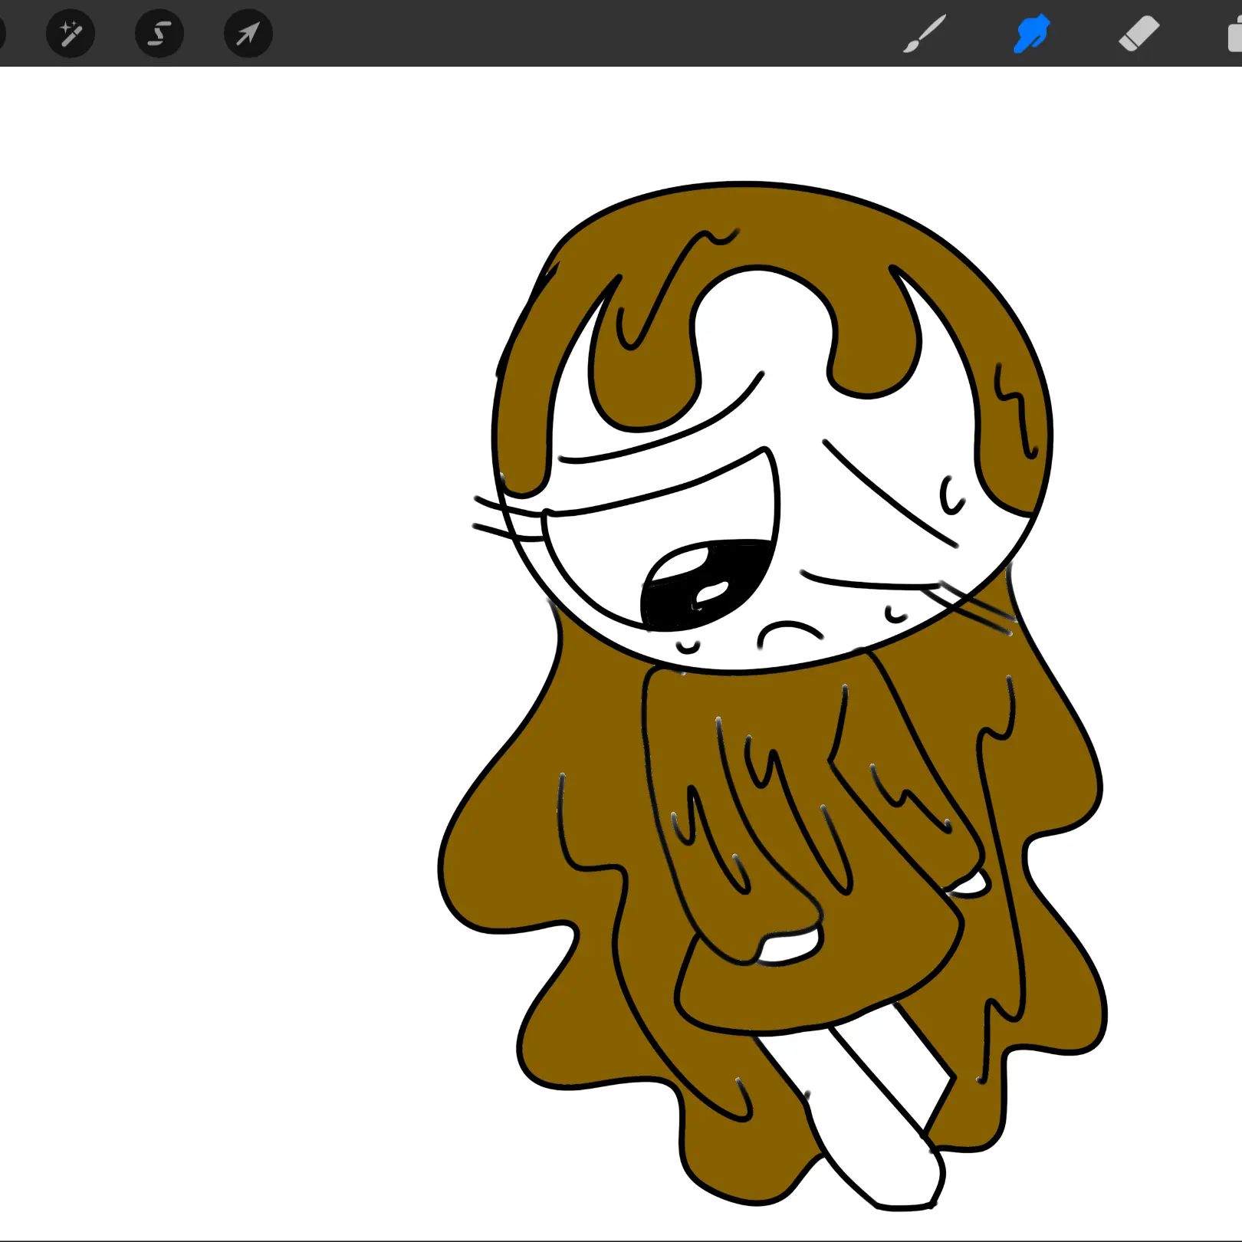Click the white hand at the dress center

pos(790,946)
